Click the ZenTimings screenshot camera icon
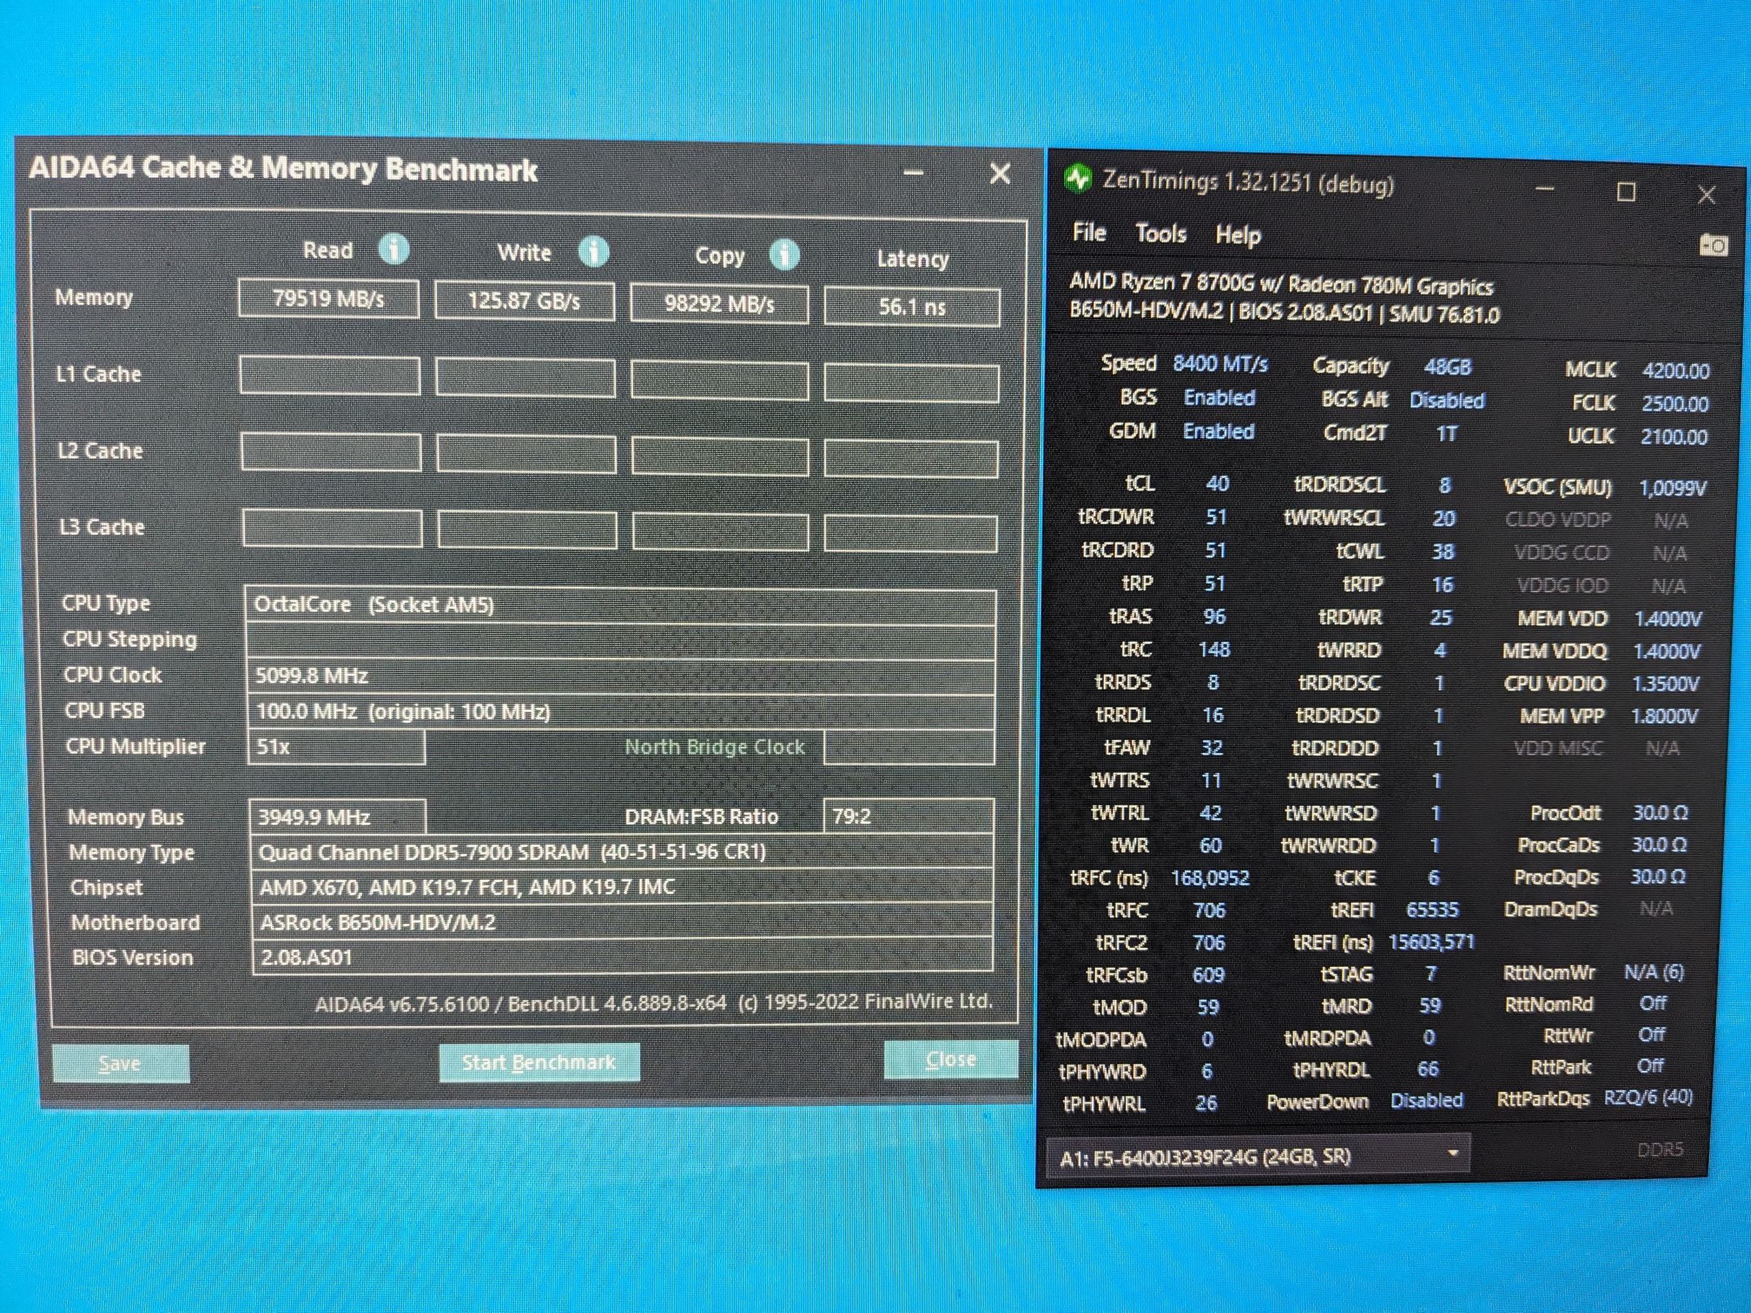This screenshot has width=1751, height=1313. click(1715, 246)
